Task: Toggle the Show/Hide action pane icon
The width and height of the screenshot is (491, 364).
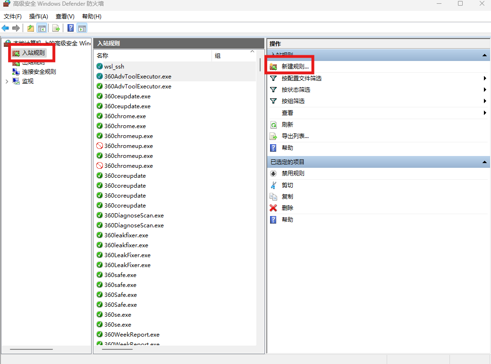Action: 82,28
